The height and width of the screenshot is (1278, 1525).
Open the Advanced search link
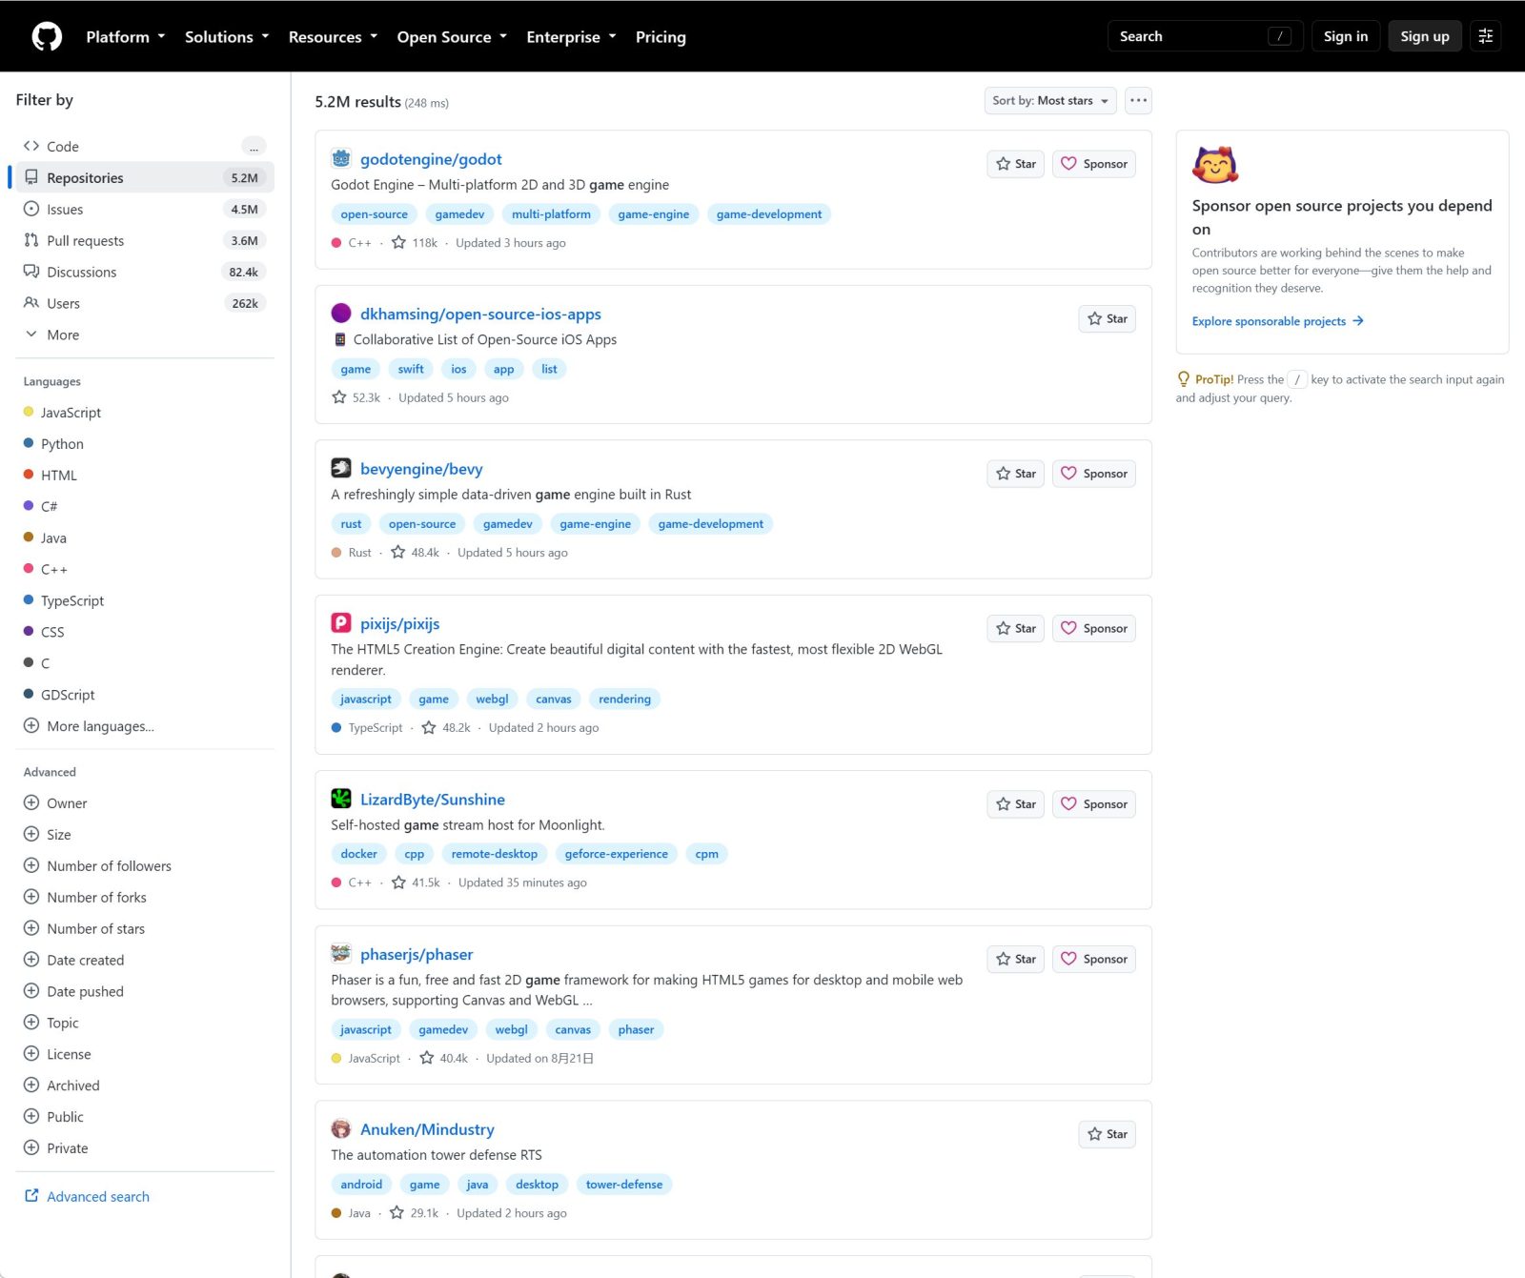click(x=87, y=1197)
